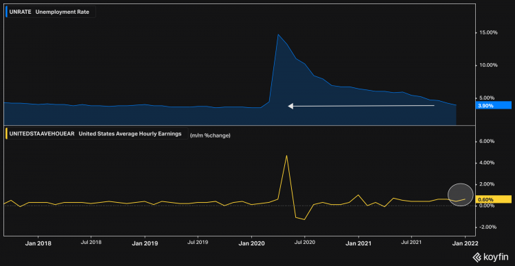Click the Jan 2019 date label
The width and height of the screenshot is (515, 266).
145,243
